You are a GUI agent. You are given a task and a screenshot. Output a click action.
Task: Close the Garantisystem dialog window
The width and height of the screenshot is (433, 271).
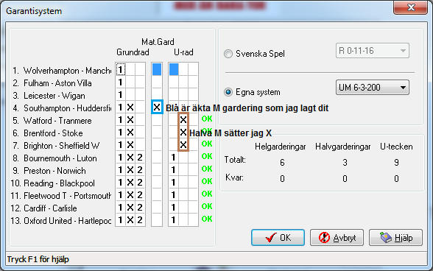(x=411, y=7)
